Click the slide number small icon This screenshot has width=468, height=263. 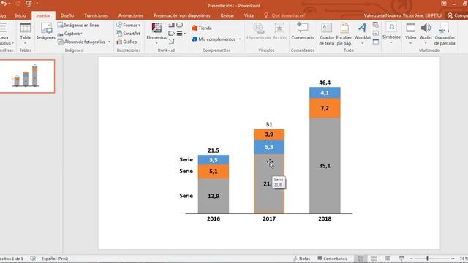[x=375, y=34]
